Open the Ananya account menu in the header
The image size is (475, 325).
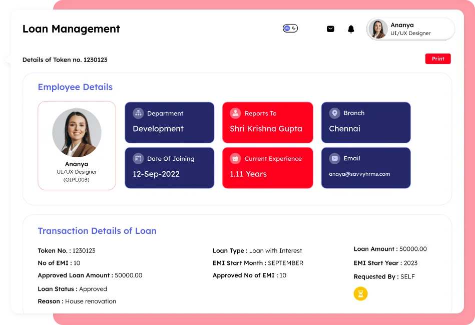pyautogui.click(x=410, y=29)
